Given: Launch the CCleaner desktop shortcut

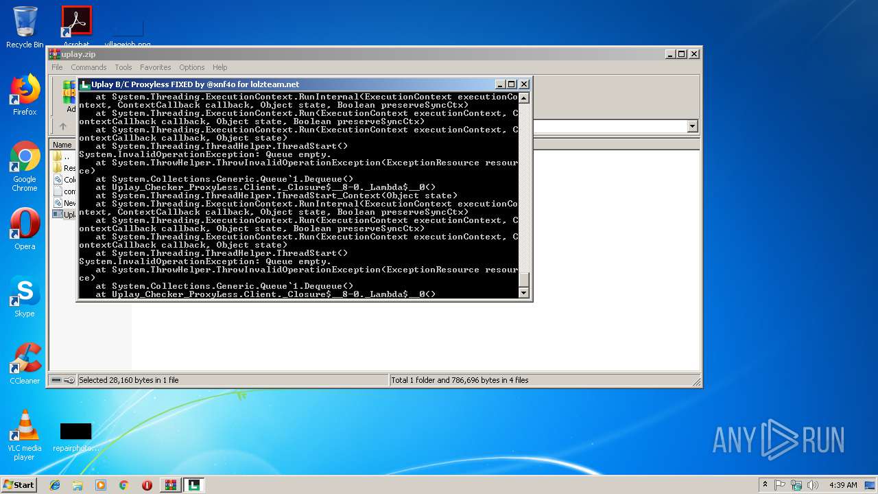Looking at the screenshot, I should (x=25, y=364).
